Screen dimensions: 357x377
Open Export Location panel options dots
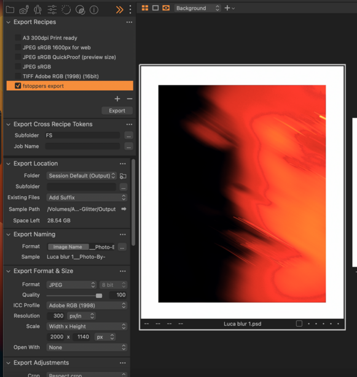[x=123, y=164]
